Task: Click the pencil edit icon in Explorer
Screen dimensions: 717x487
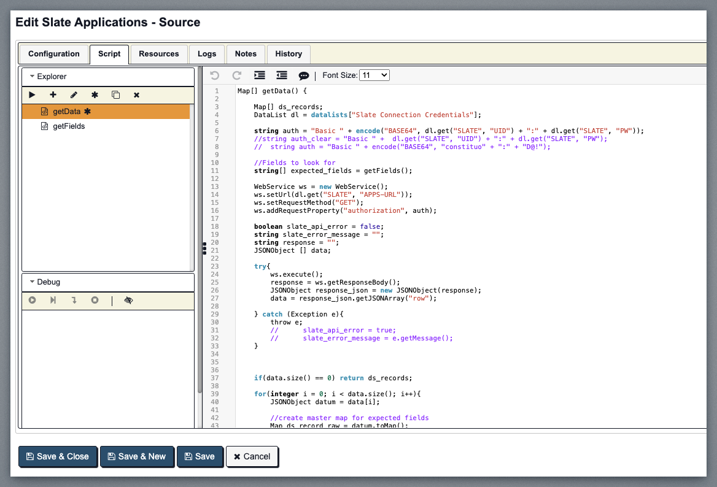Action: (x=74, y=95)
